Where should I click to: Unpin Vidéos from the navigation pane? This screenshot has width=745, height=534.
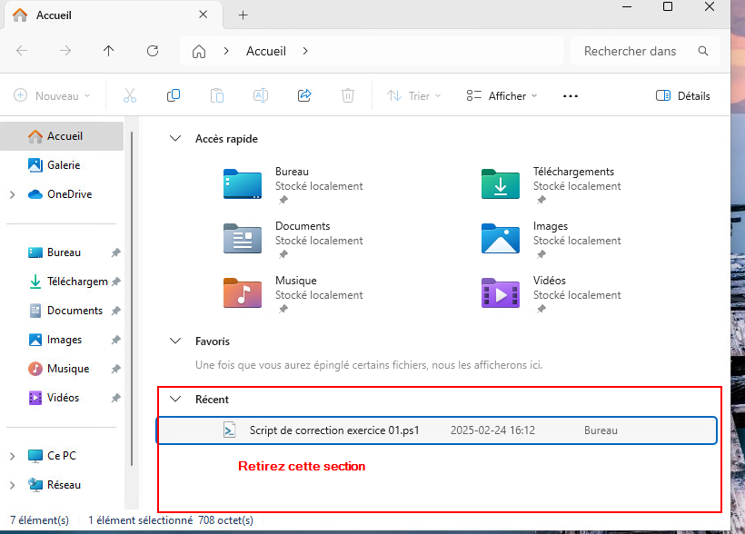point(116,398)
